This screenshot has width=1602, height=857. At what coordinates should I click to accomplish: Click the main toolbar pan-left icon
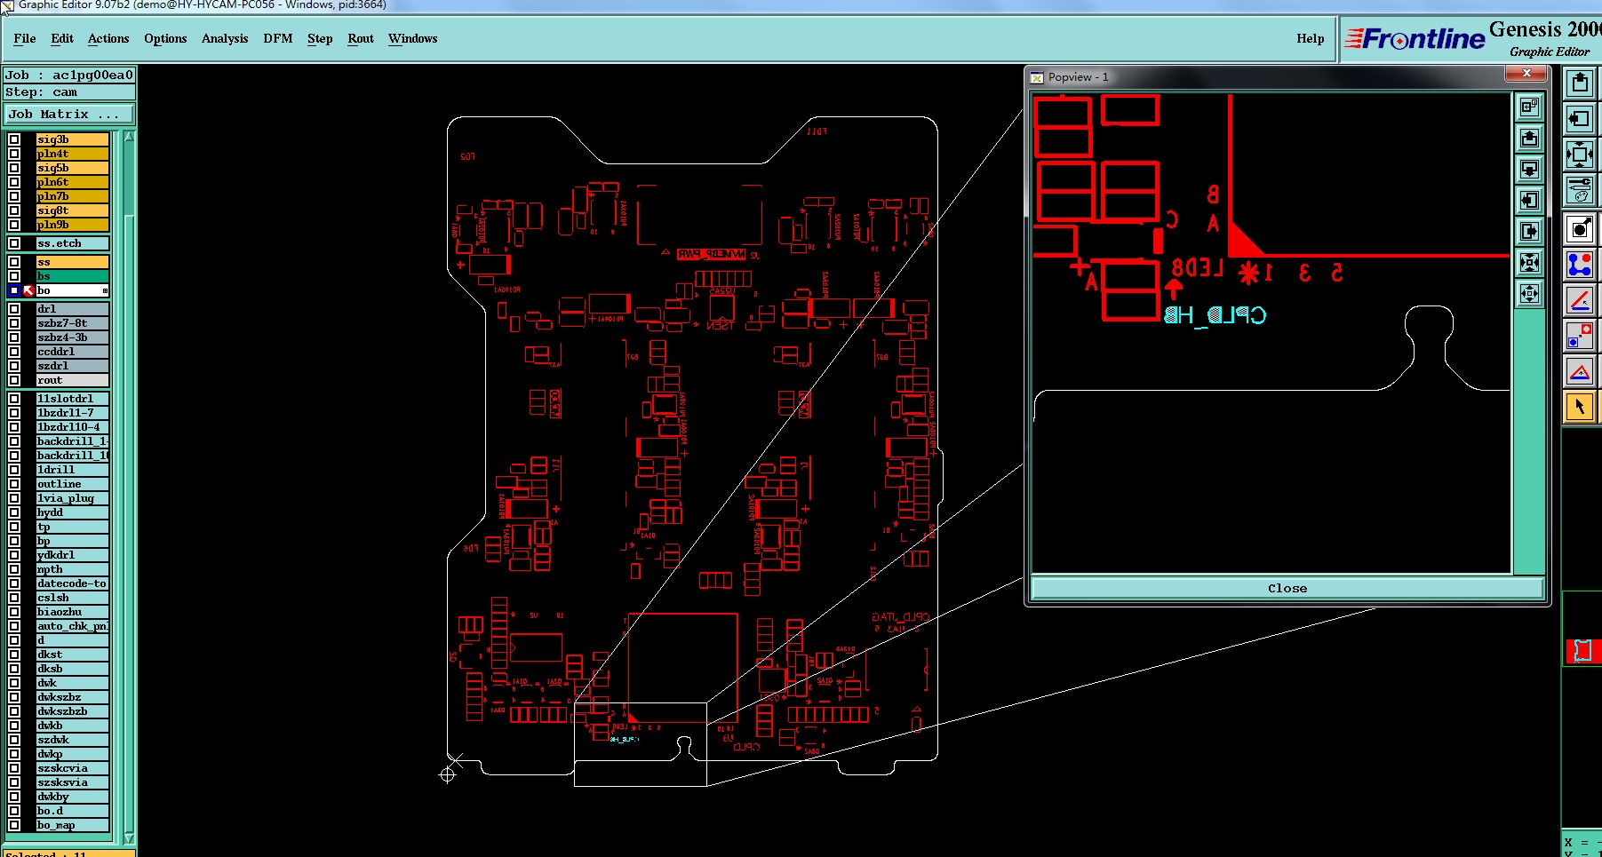pyautogui.click(x=1580, y=119)
